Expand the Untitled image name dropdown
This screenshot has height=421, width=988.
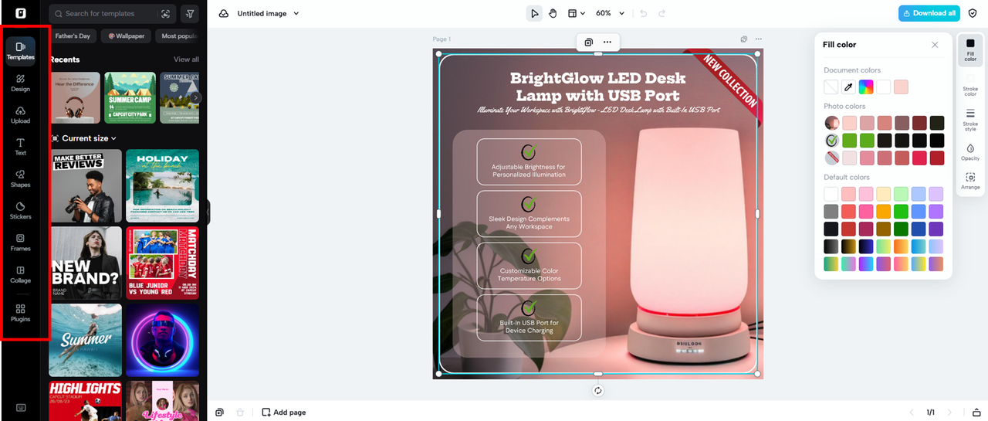296,13
